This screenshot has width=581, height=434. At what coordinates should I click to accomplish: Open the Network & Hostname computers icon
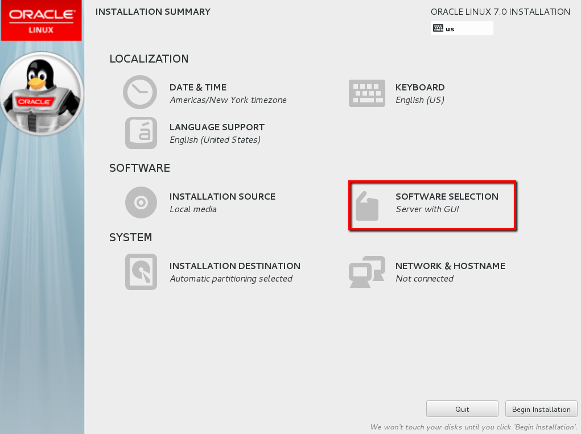pyautogui.click(x=367, y=272)
